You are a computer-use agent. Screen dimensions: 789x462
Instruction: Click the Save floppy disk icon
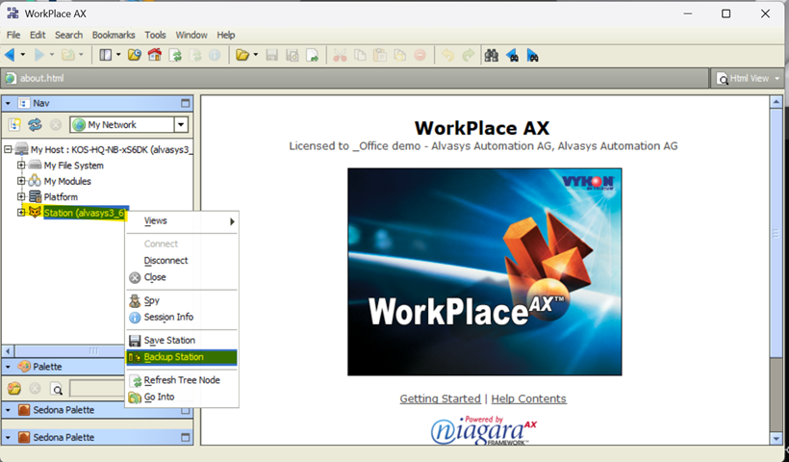pos(271,56)
